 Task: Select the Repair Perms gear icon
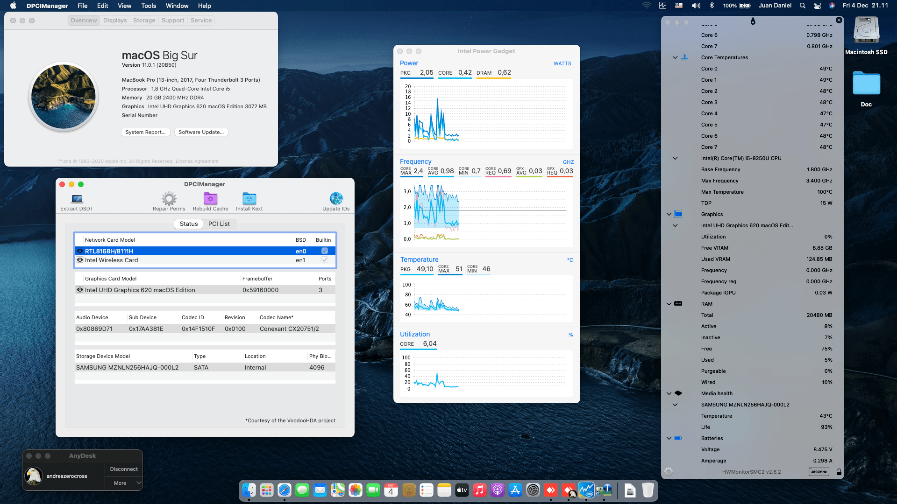click(168, 198)
